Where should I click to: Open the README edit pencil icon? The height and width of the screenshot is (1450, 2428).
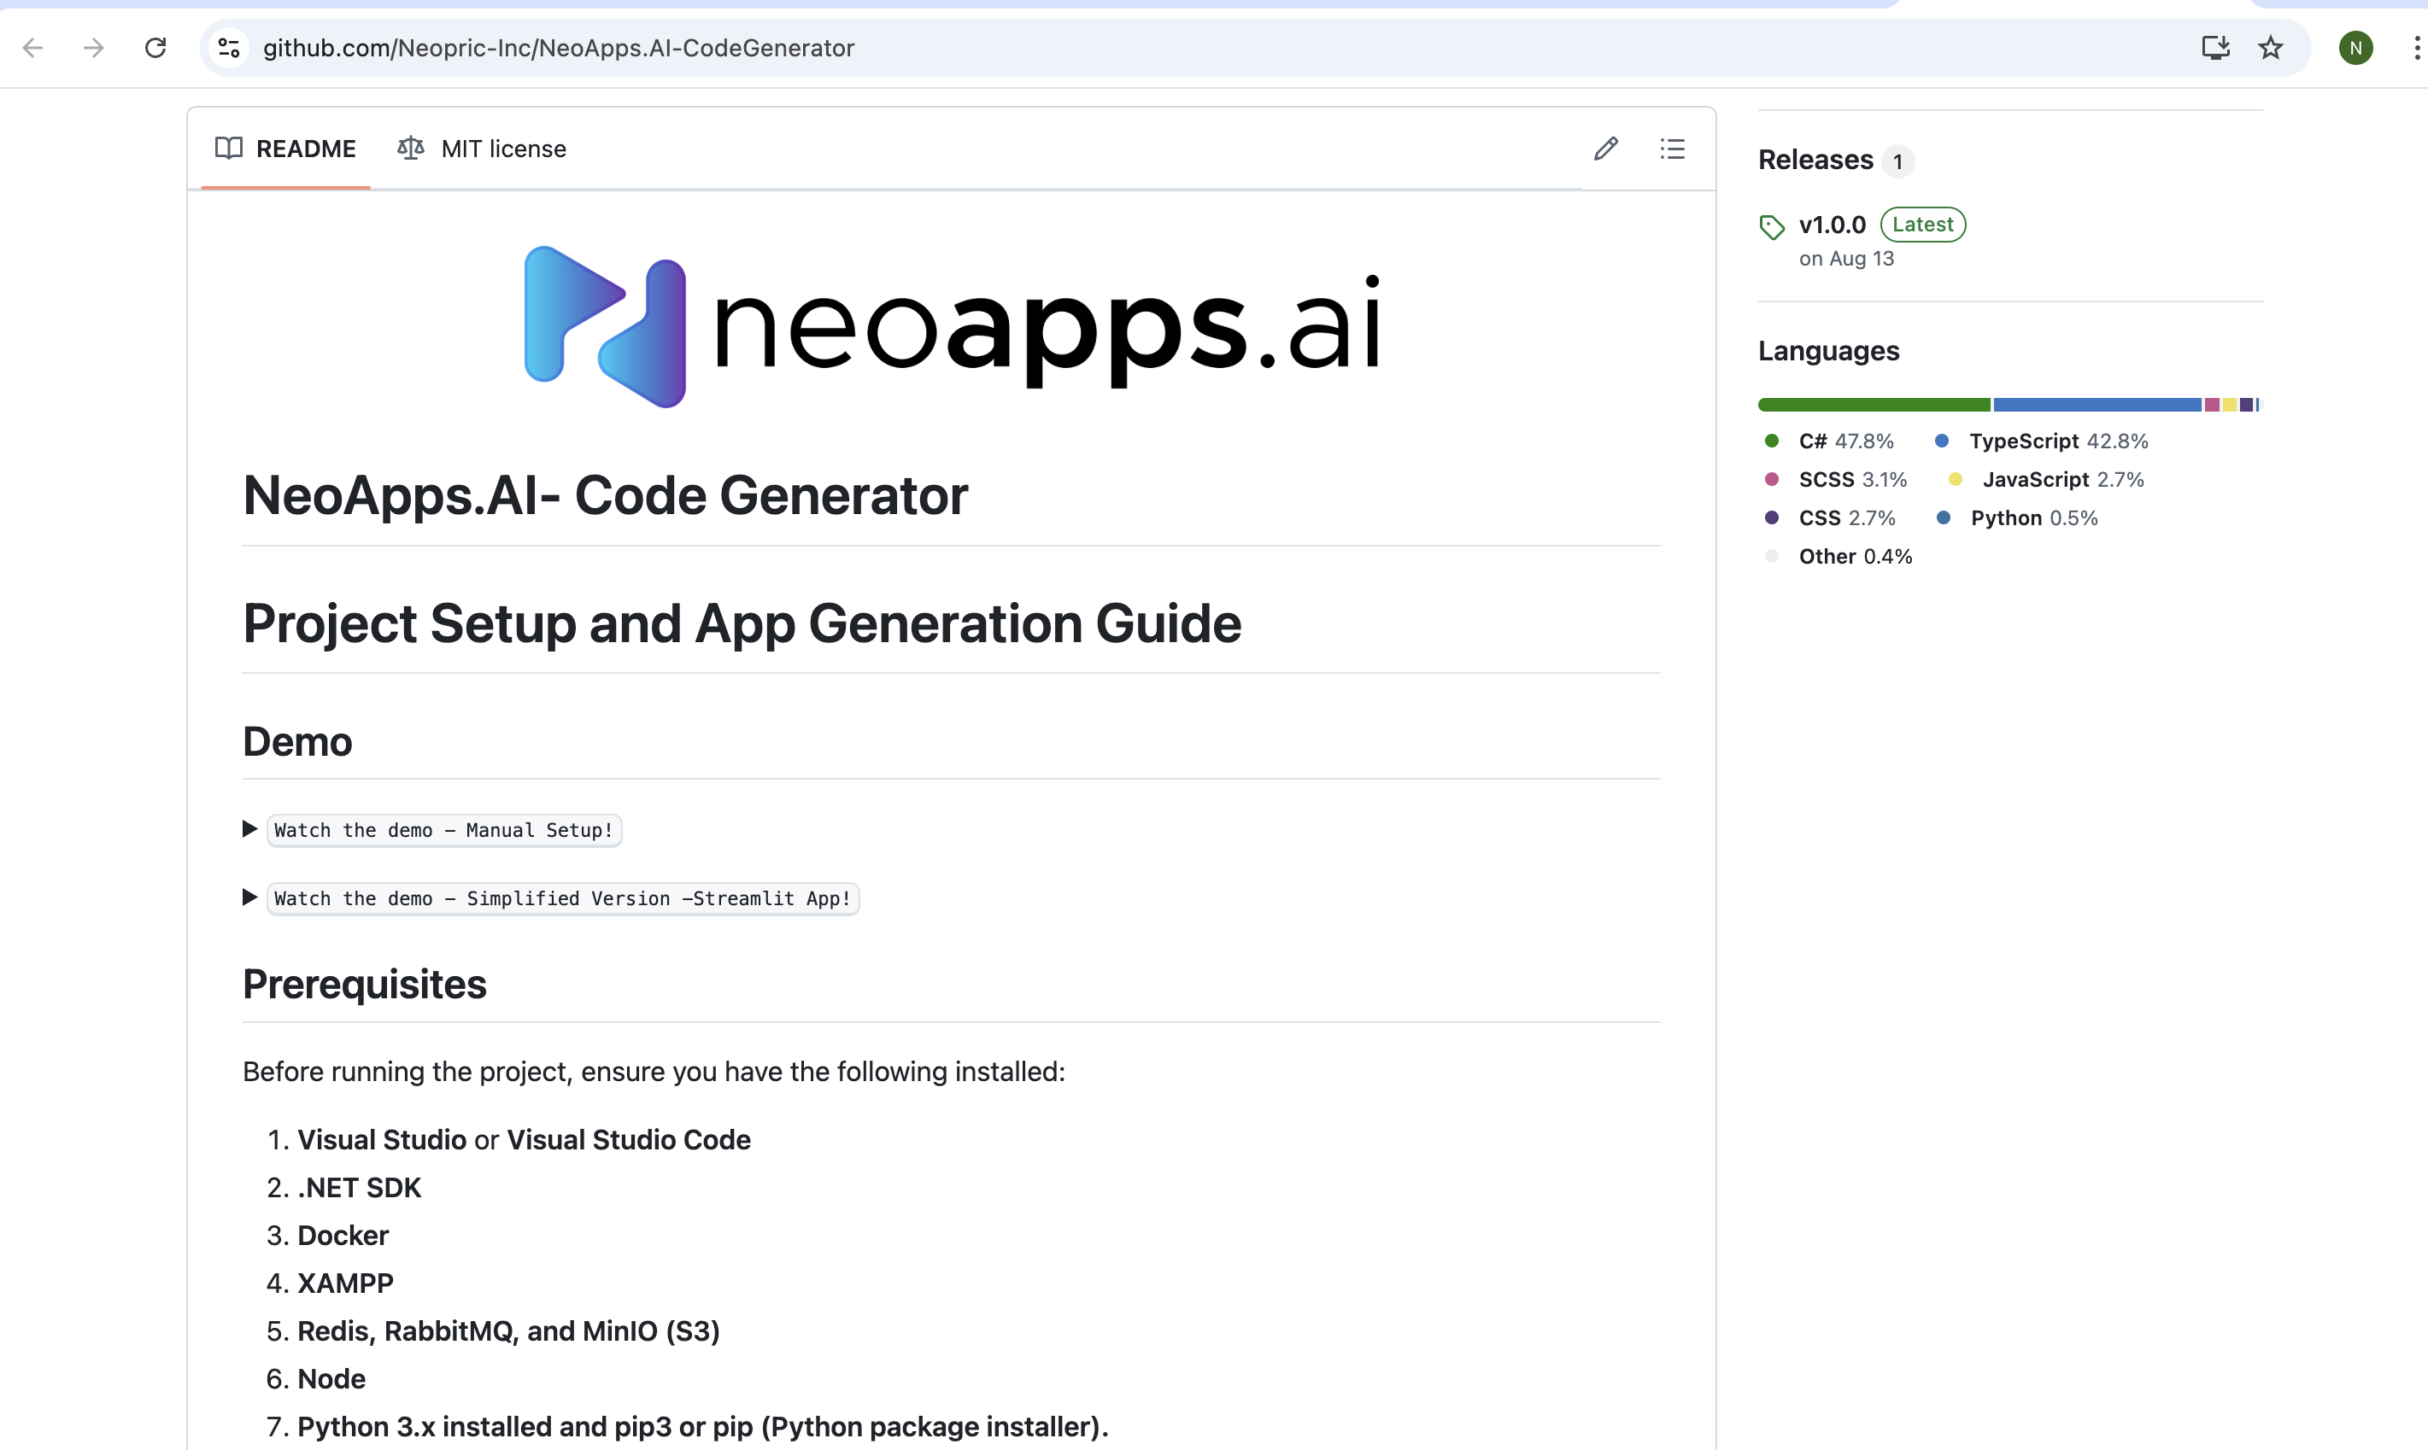(x=1606, y=149)
